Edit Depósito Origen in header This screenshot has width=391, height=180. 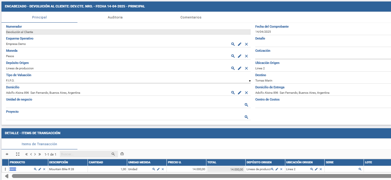(x=240, y=68)
